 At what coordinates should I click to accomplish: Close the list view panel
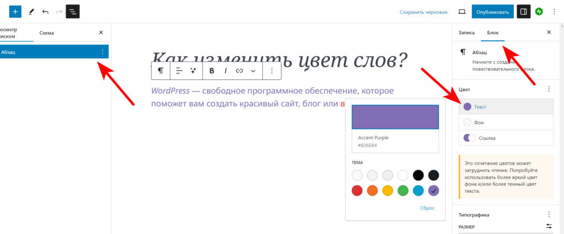point(101,32)
